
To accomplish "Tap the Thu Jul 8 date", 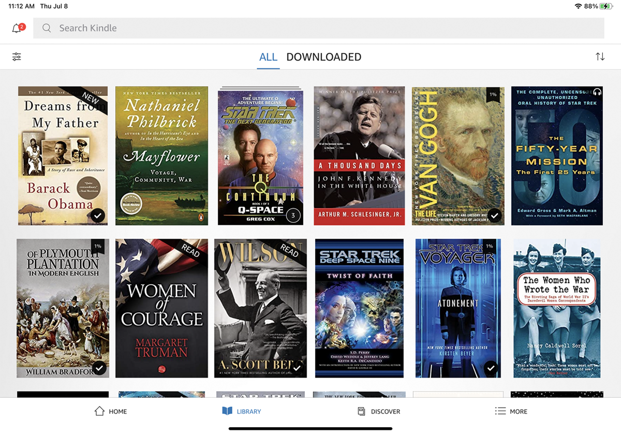I will coord(54,6).
